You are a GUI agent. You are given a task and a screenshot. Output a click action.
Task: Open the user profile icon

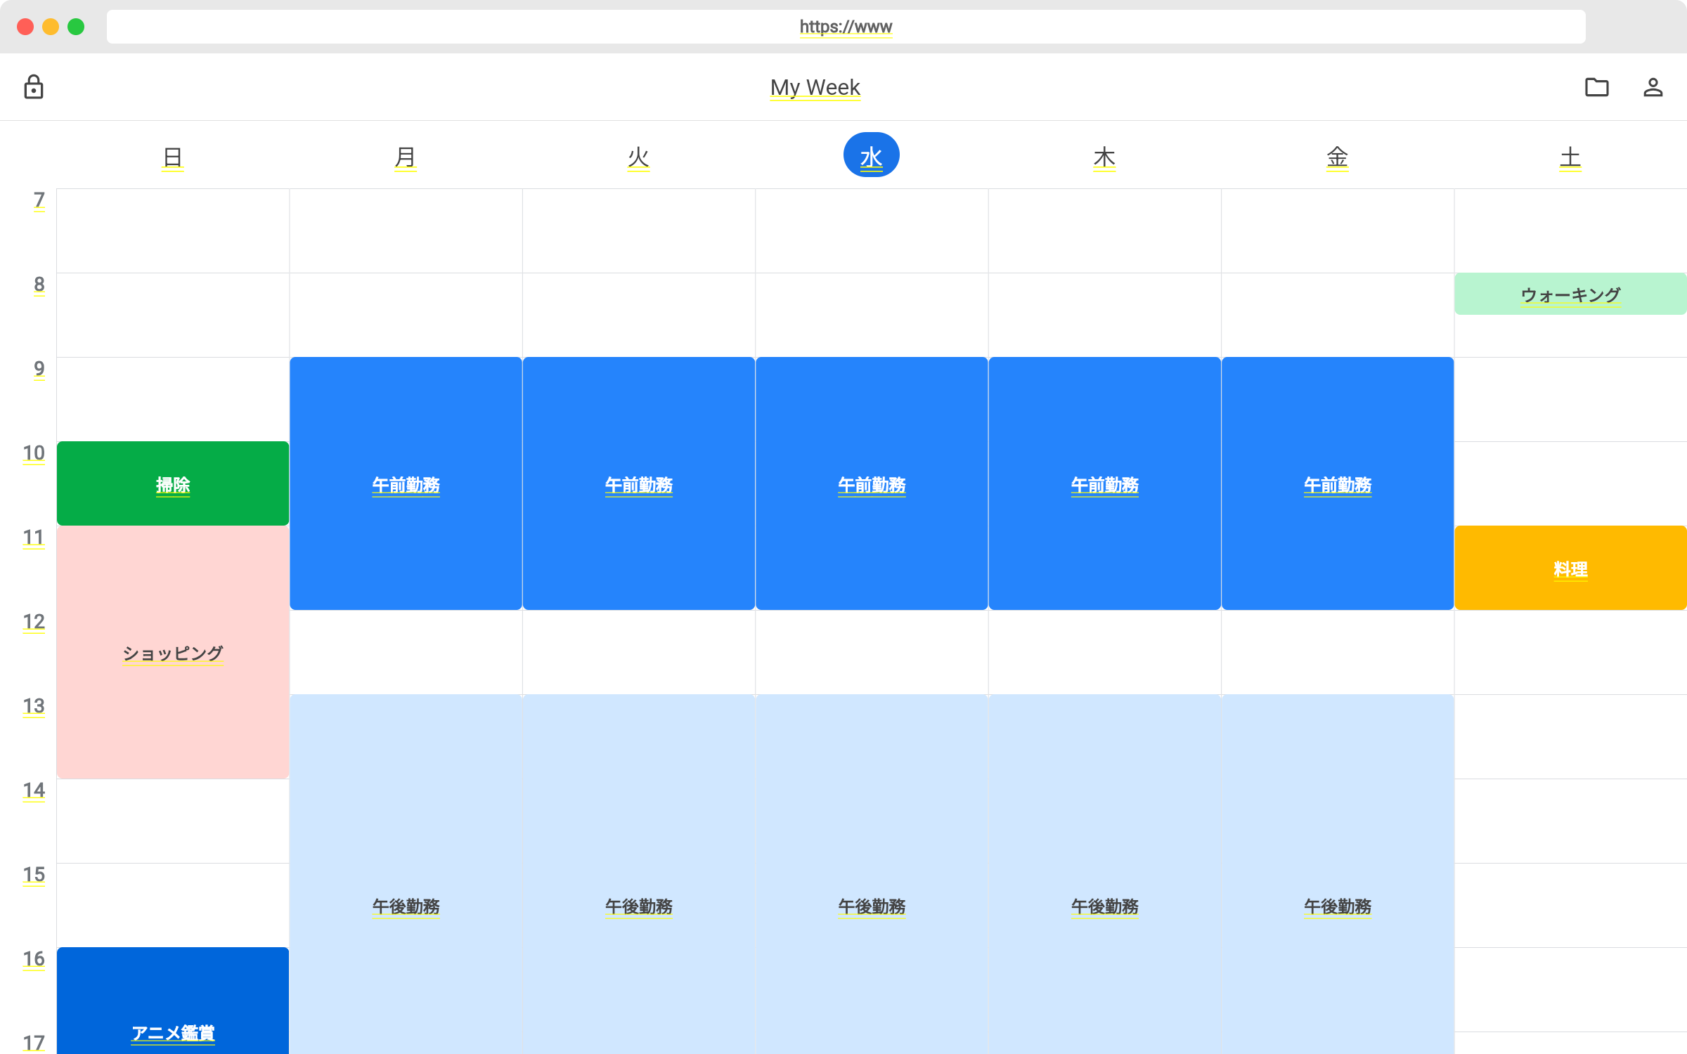click(x=1653, y=87)
